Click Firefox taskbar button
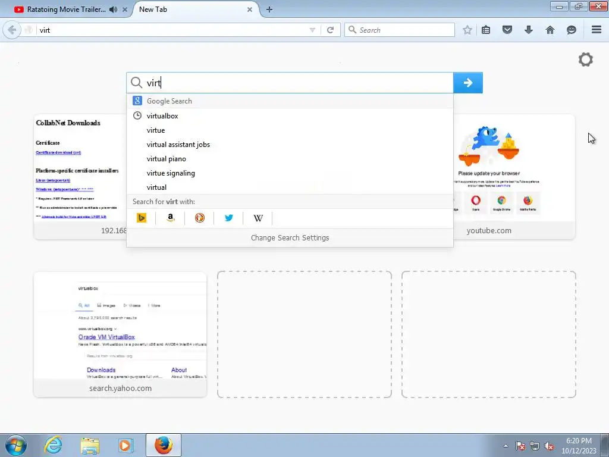This screenshot has height=457, width=609. click(164, 445)
